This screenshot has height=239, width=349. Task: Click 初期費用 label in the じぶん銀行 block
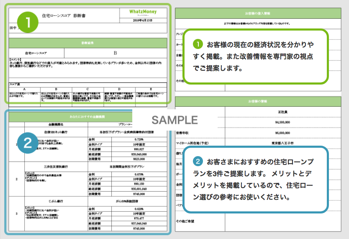(x=95, y=229)
